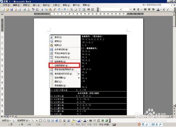This screenshot has width=176, height=127.
Task: Click the Copy toolbar icon
Action: [x=46, y=9]
